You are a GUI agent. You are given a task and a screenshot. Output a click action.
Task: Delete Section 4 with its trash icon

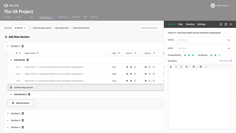pyautogui.click(x=23, y=127)
